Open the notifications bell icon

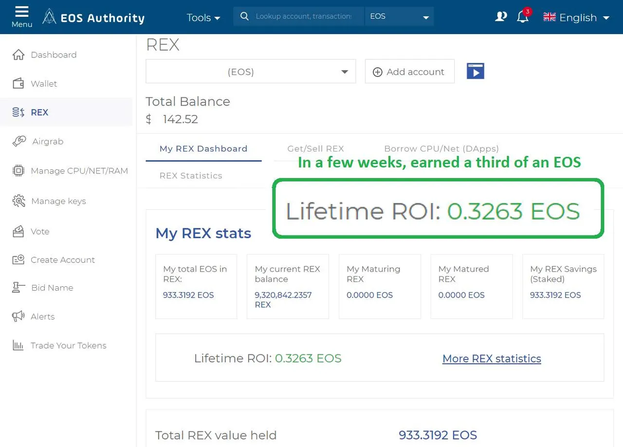click(522, 18)
